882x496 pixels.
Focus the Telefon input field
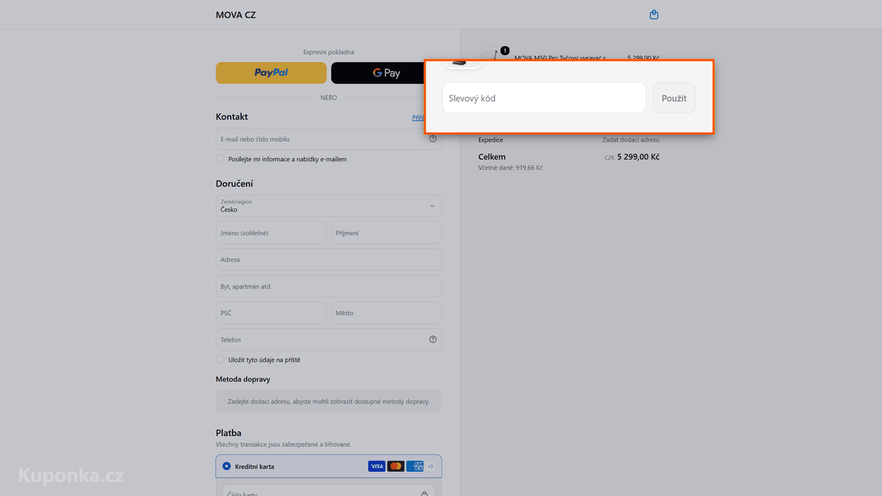pos(329,339)
